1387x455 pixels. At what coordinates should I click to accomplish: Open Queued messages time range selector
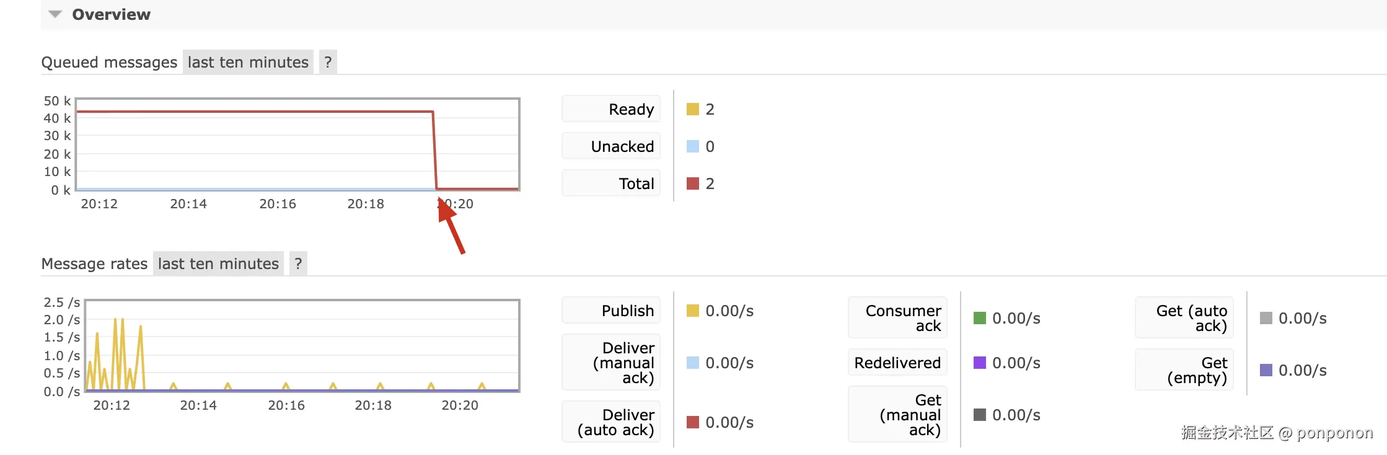(x=248, y=62)
